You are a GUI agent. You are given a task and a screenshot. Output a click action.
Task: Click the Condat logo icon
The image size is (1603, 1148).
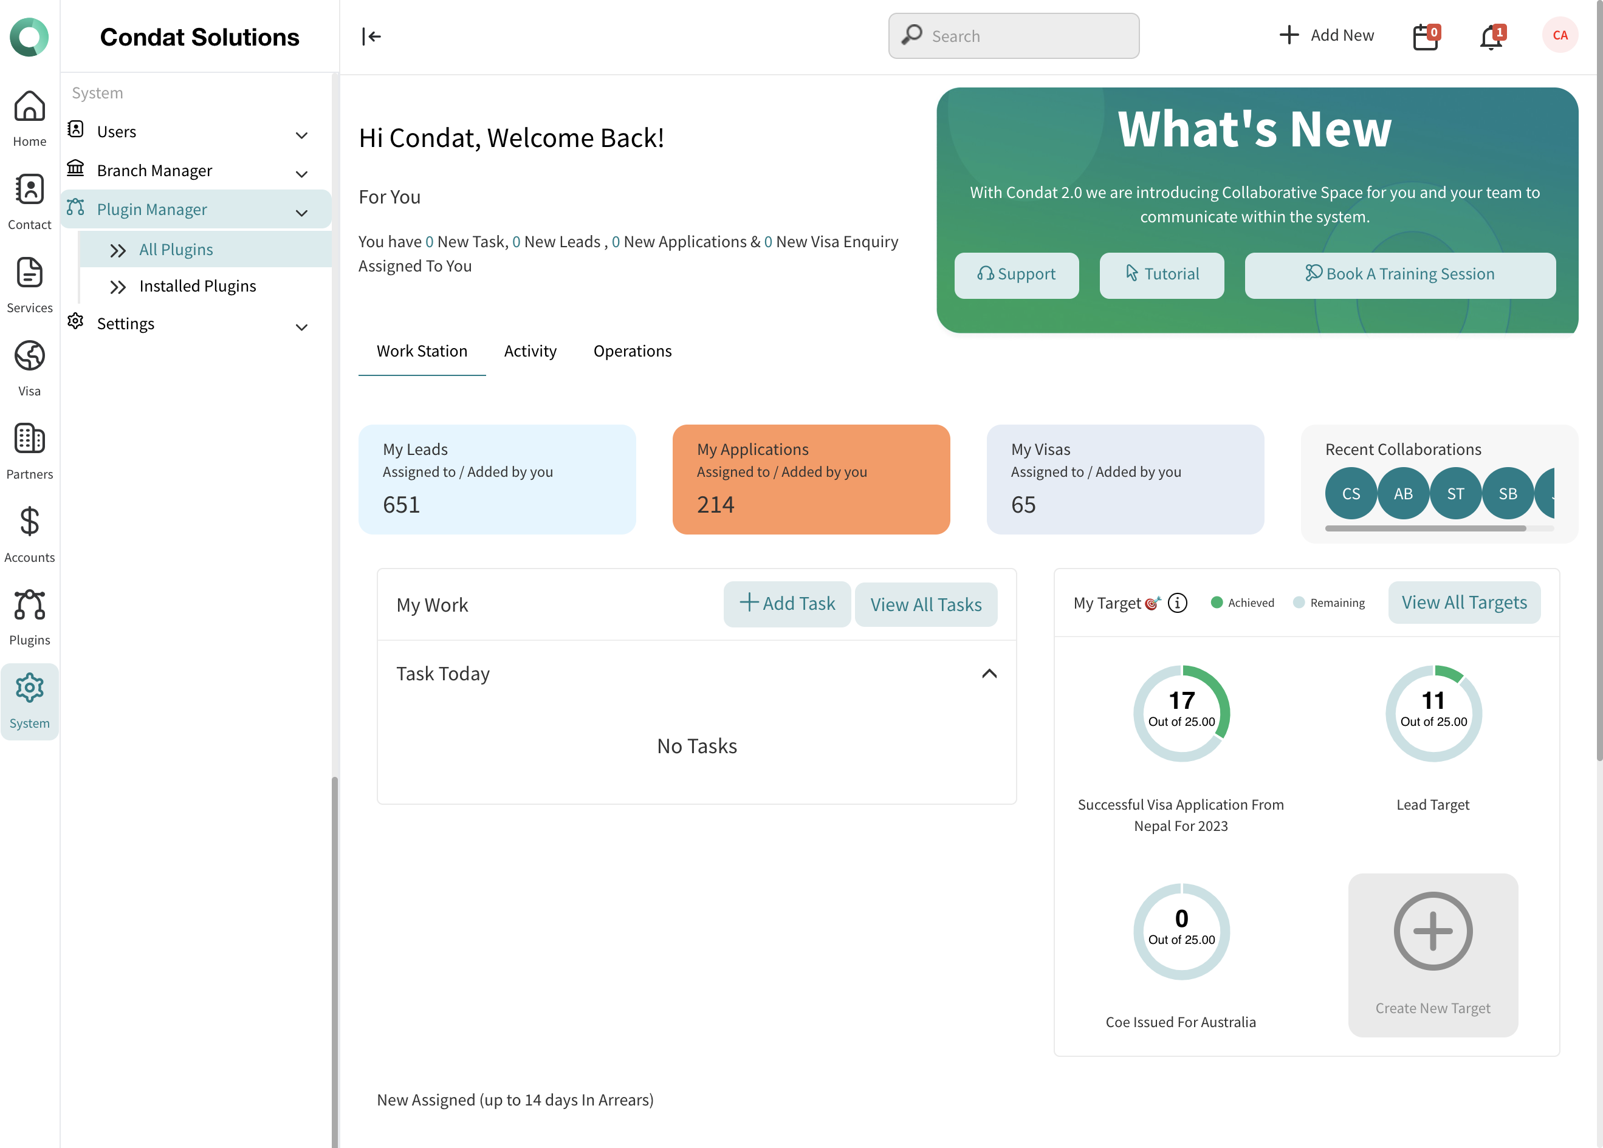click(x=29, y=36)
